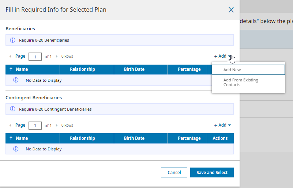This screenshot has width=293, height=188.
Task: Click Save and Select button
Action: 212,173
